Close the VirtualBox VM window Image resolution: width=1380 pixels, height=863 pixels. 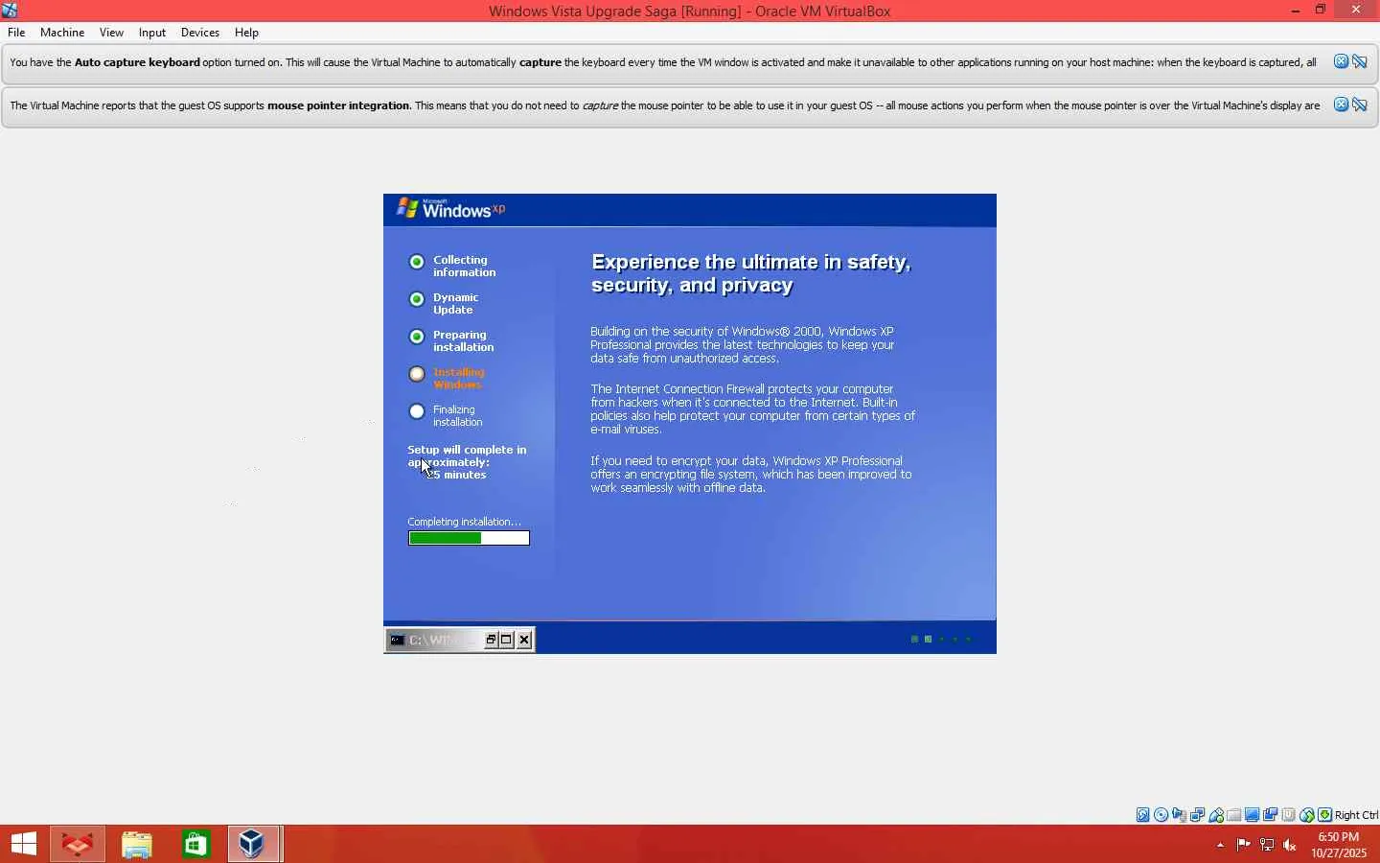tap(1356, 11)
